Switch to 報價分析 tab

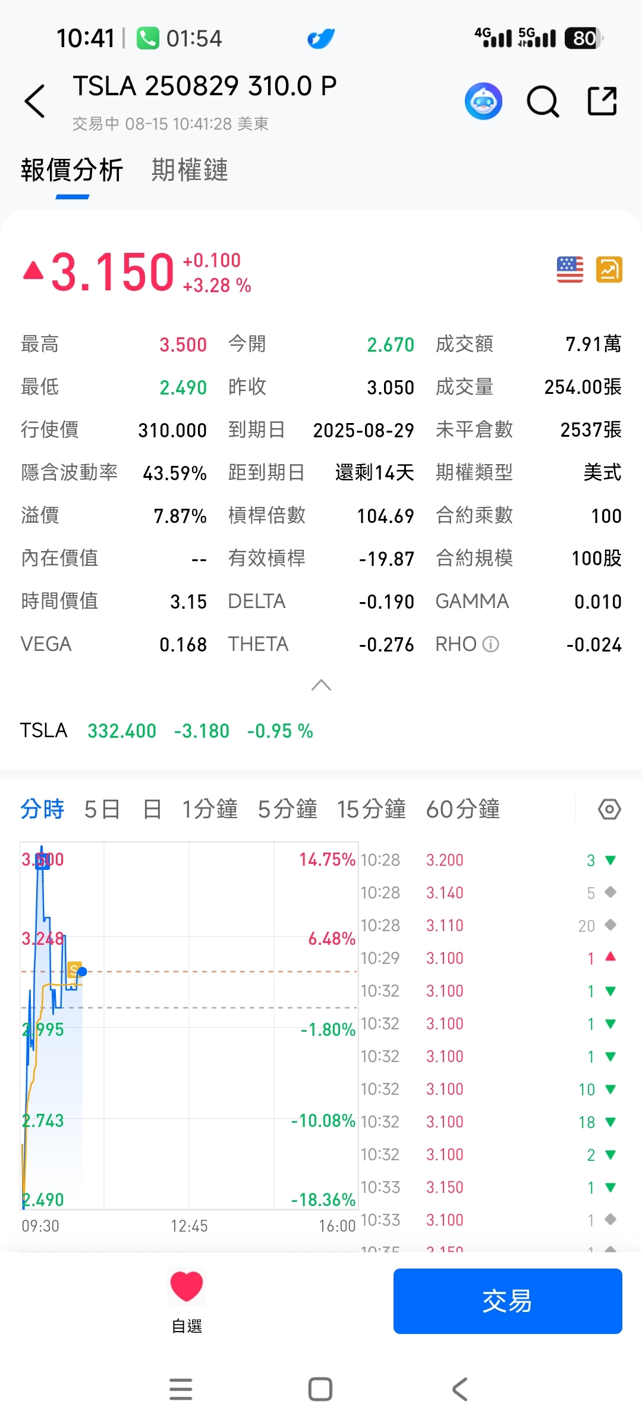pyautogui.click(x=72, y=170)
